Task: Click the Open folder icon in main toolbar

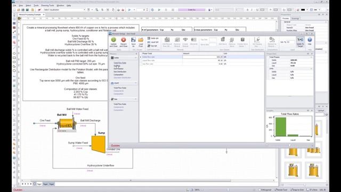Action: pos(19,10)
